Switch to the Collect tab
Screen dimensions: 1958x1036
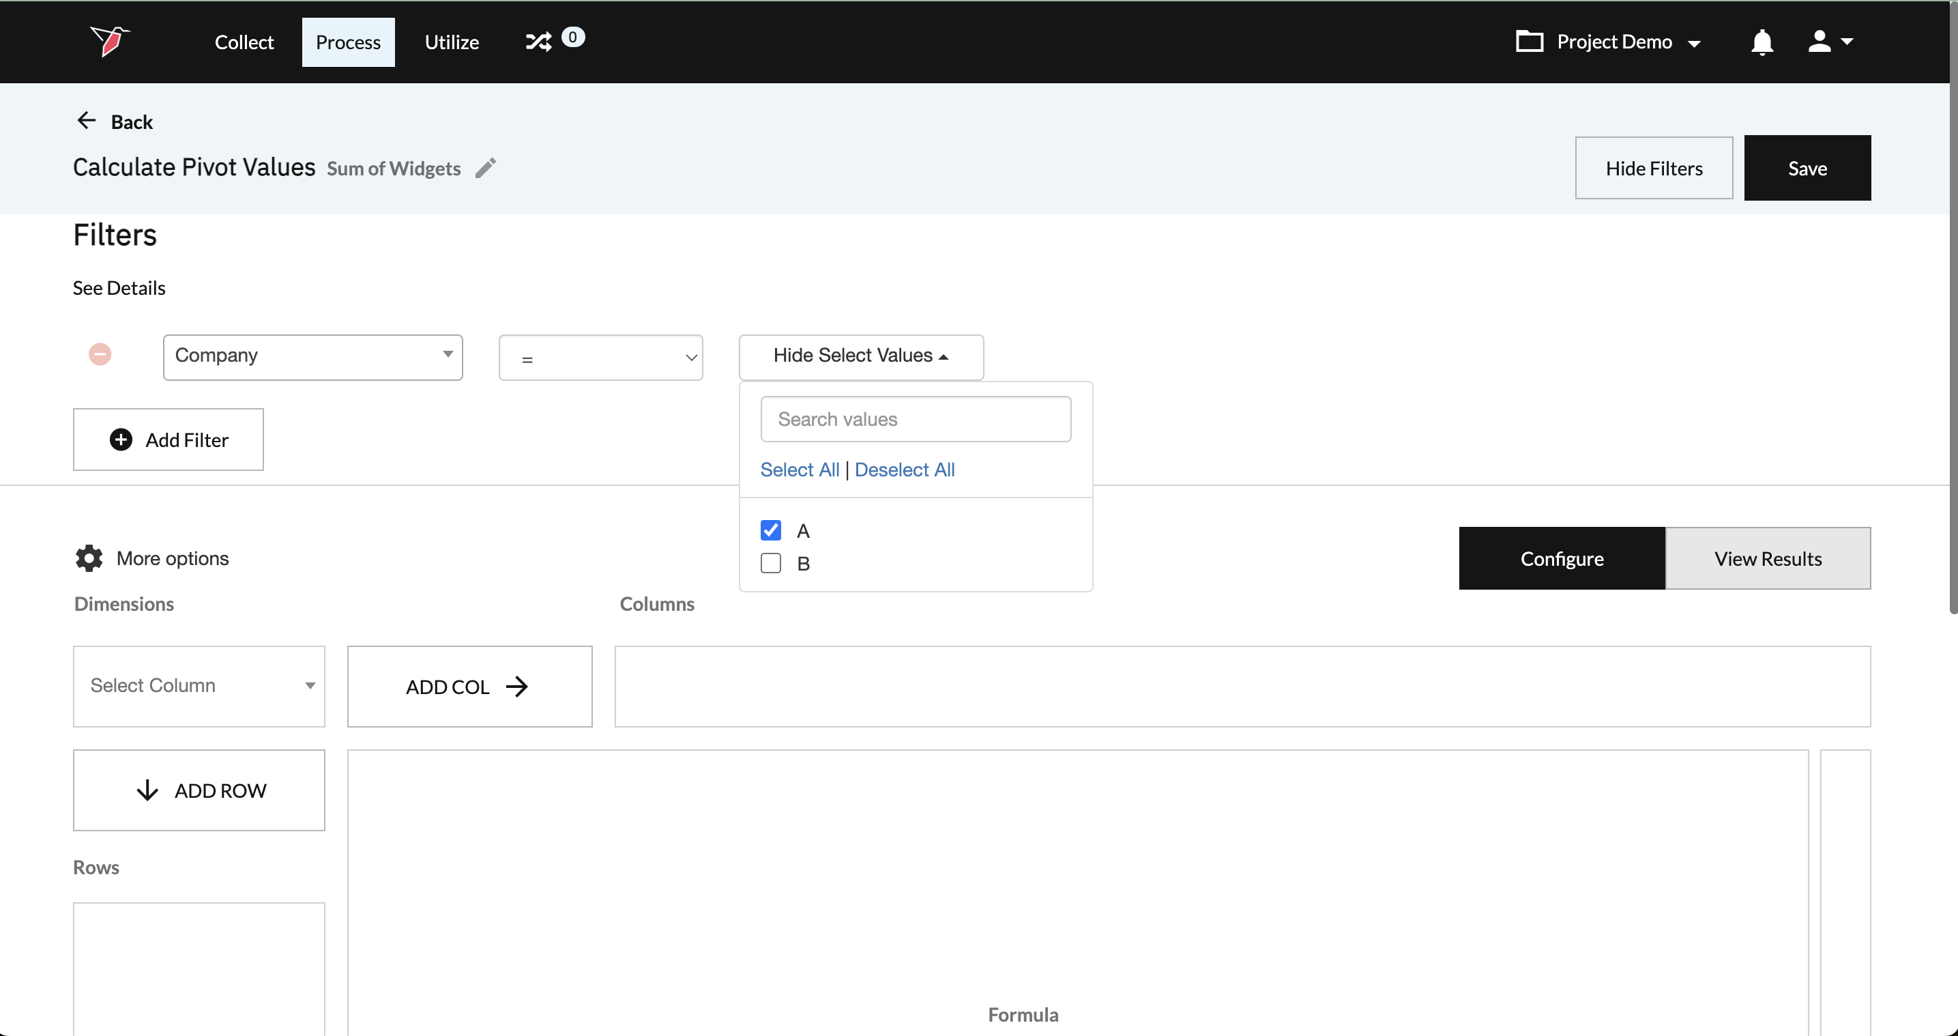tap(244, 42)
